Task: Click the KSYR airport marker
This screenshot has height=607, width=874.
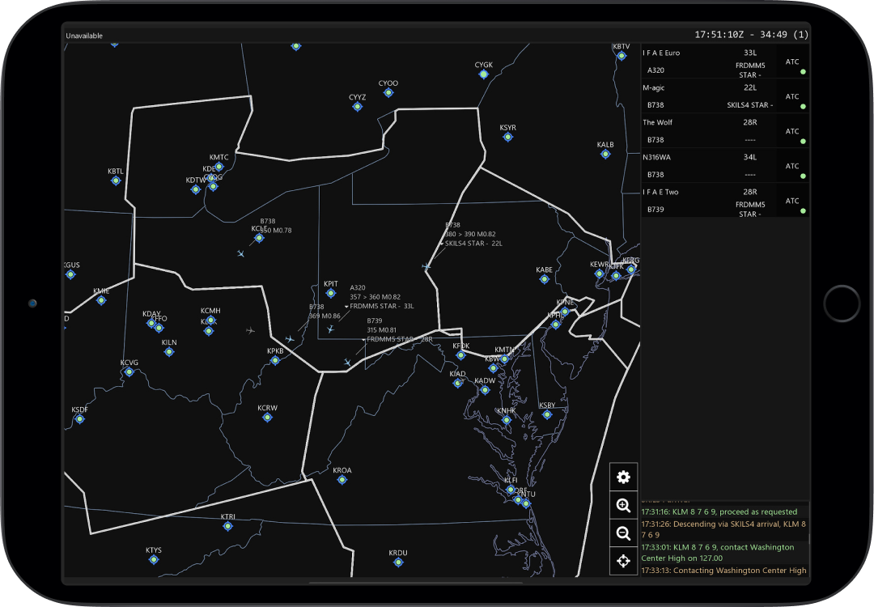Action: coord(507,137)
